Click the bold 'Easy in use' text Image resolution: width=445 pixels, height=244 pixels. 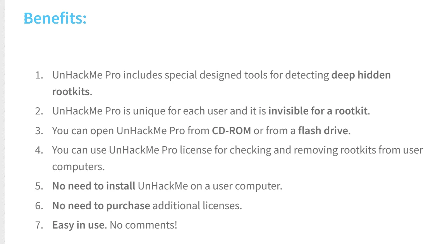pos(78,225)
